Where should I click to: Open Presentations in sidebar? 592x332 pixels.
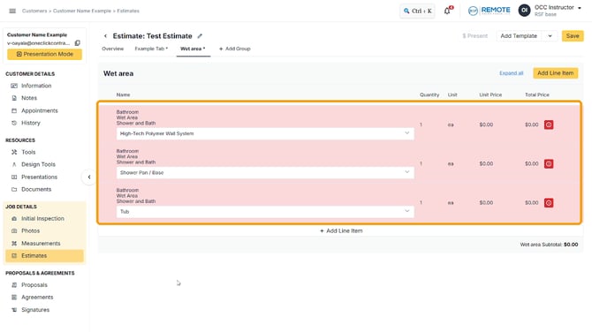[39, 177]
